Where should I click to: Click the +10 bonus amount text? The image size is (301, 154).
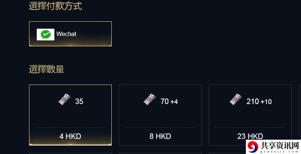pos(266,101)
